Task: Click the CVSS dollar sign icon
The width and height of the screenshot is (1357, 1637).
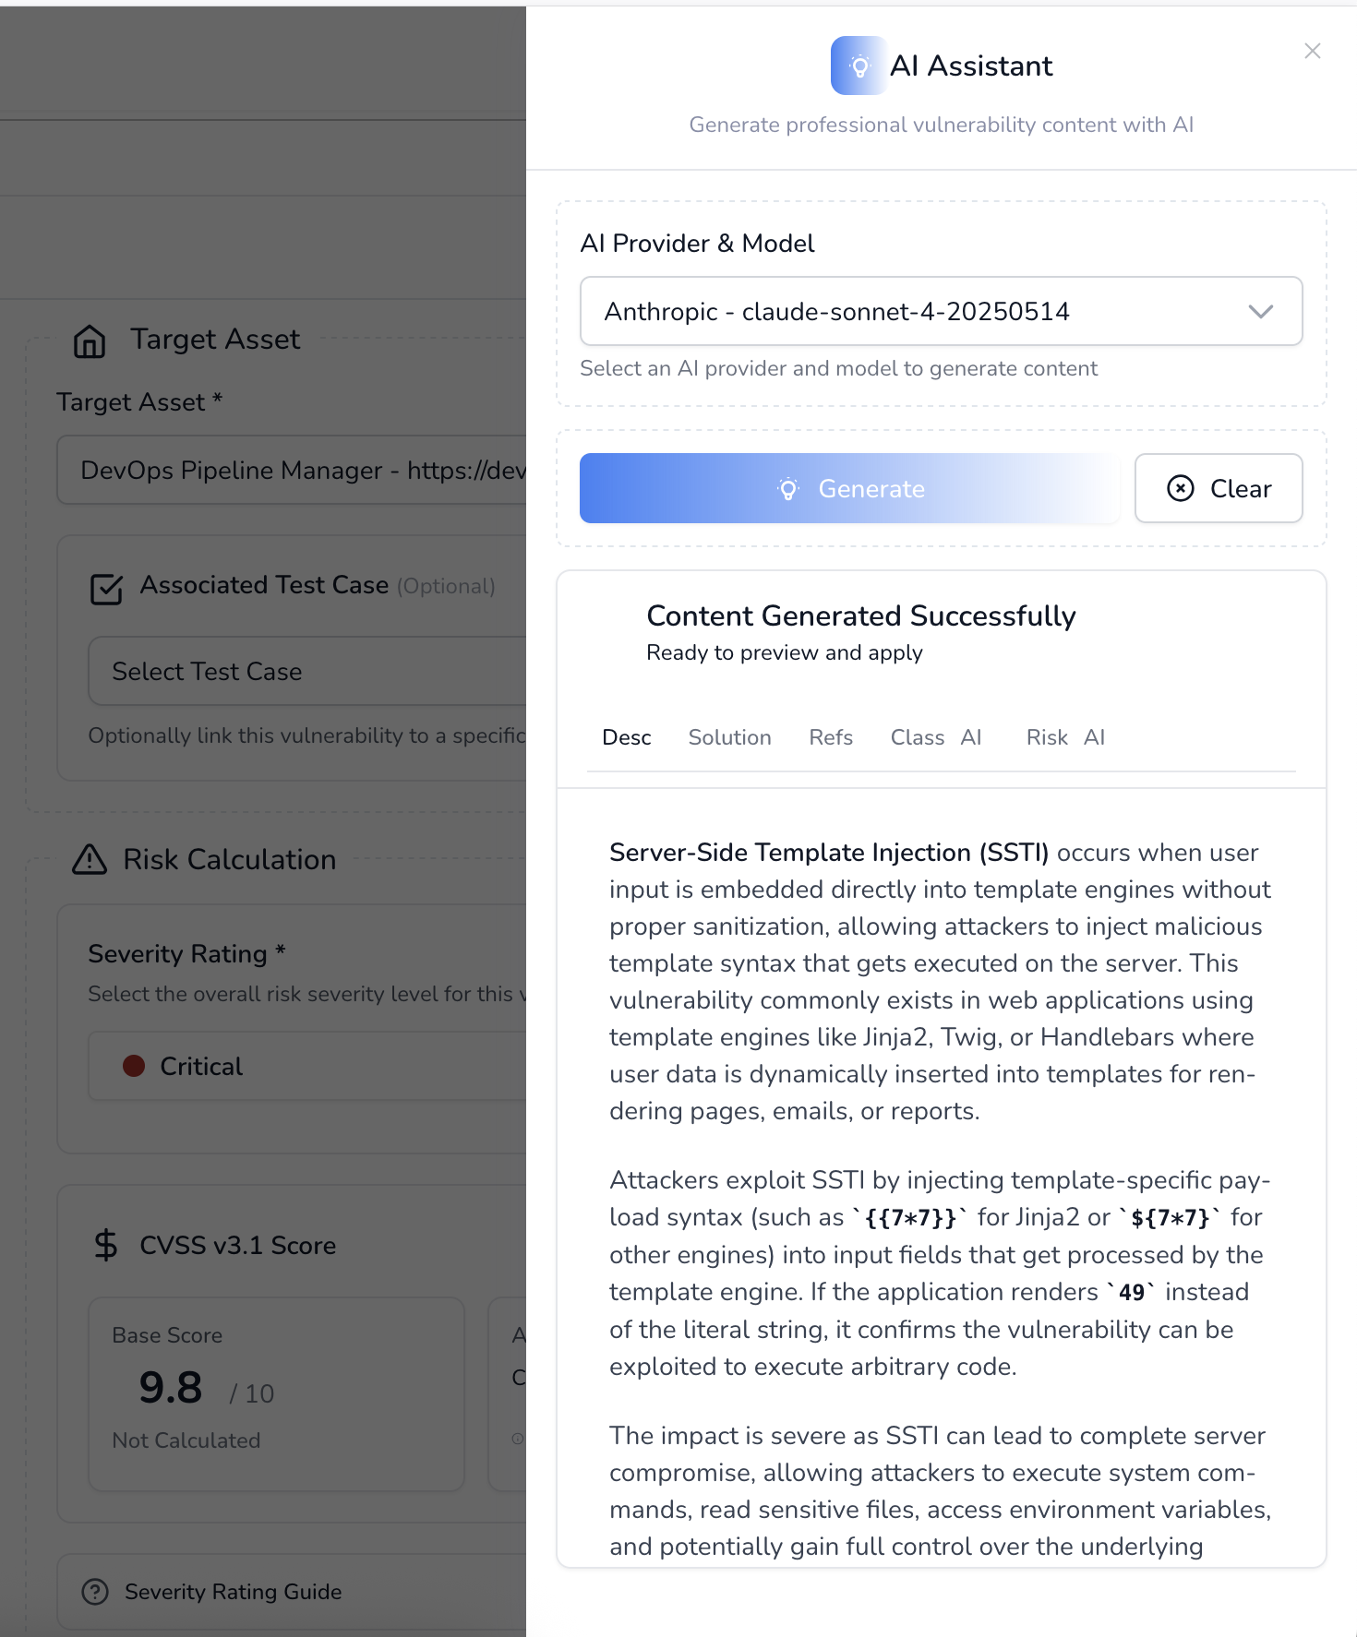Action: 106,1245
